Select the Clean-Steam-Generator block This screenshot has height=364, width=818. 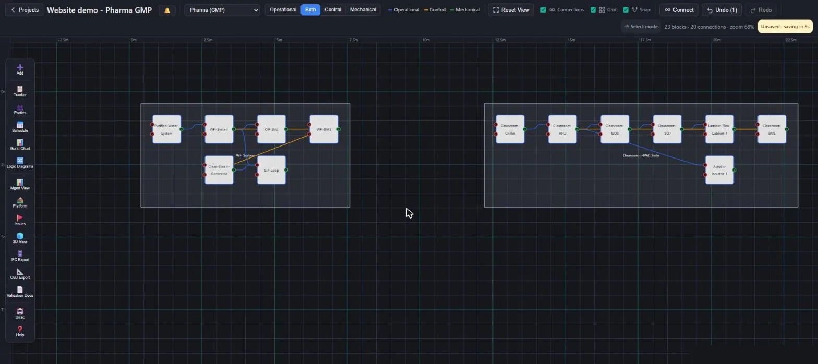coord(219,170)
